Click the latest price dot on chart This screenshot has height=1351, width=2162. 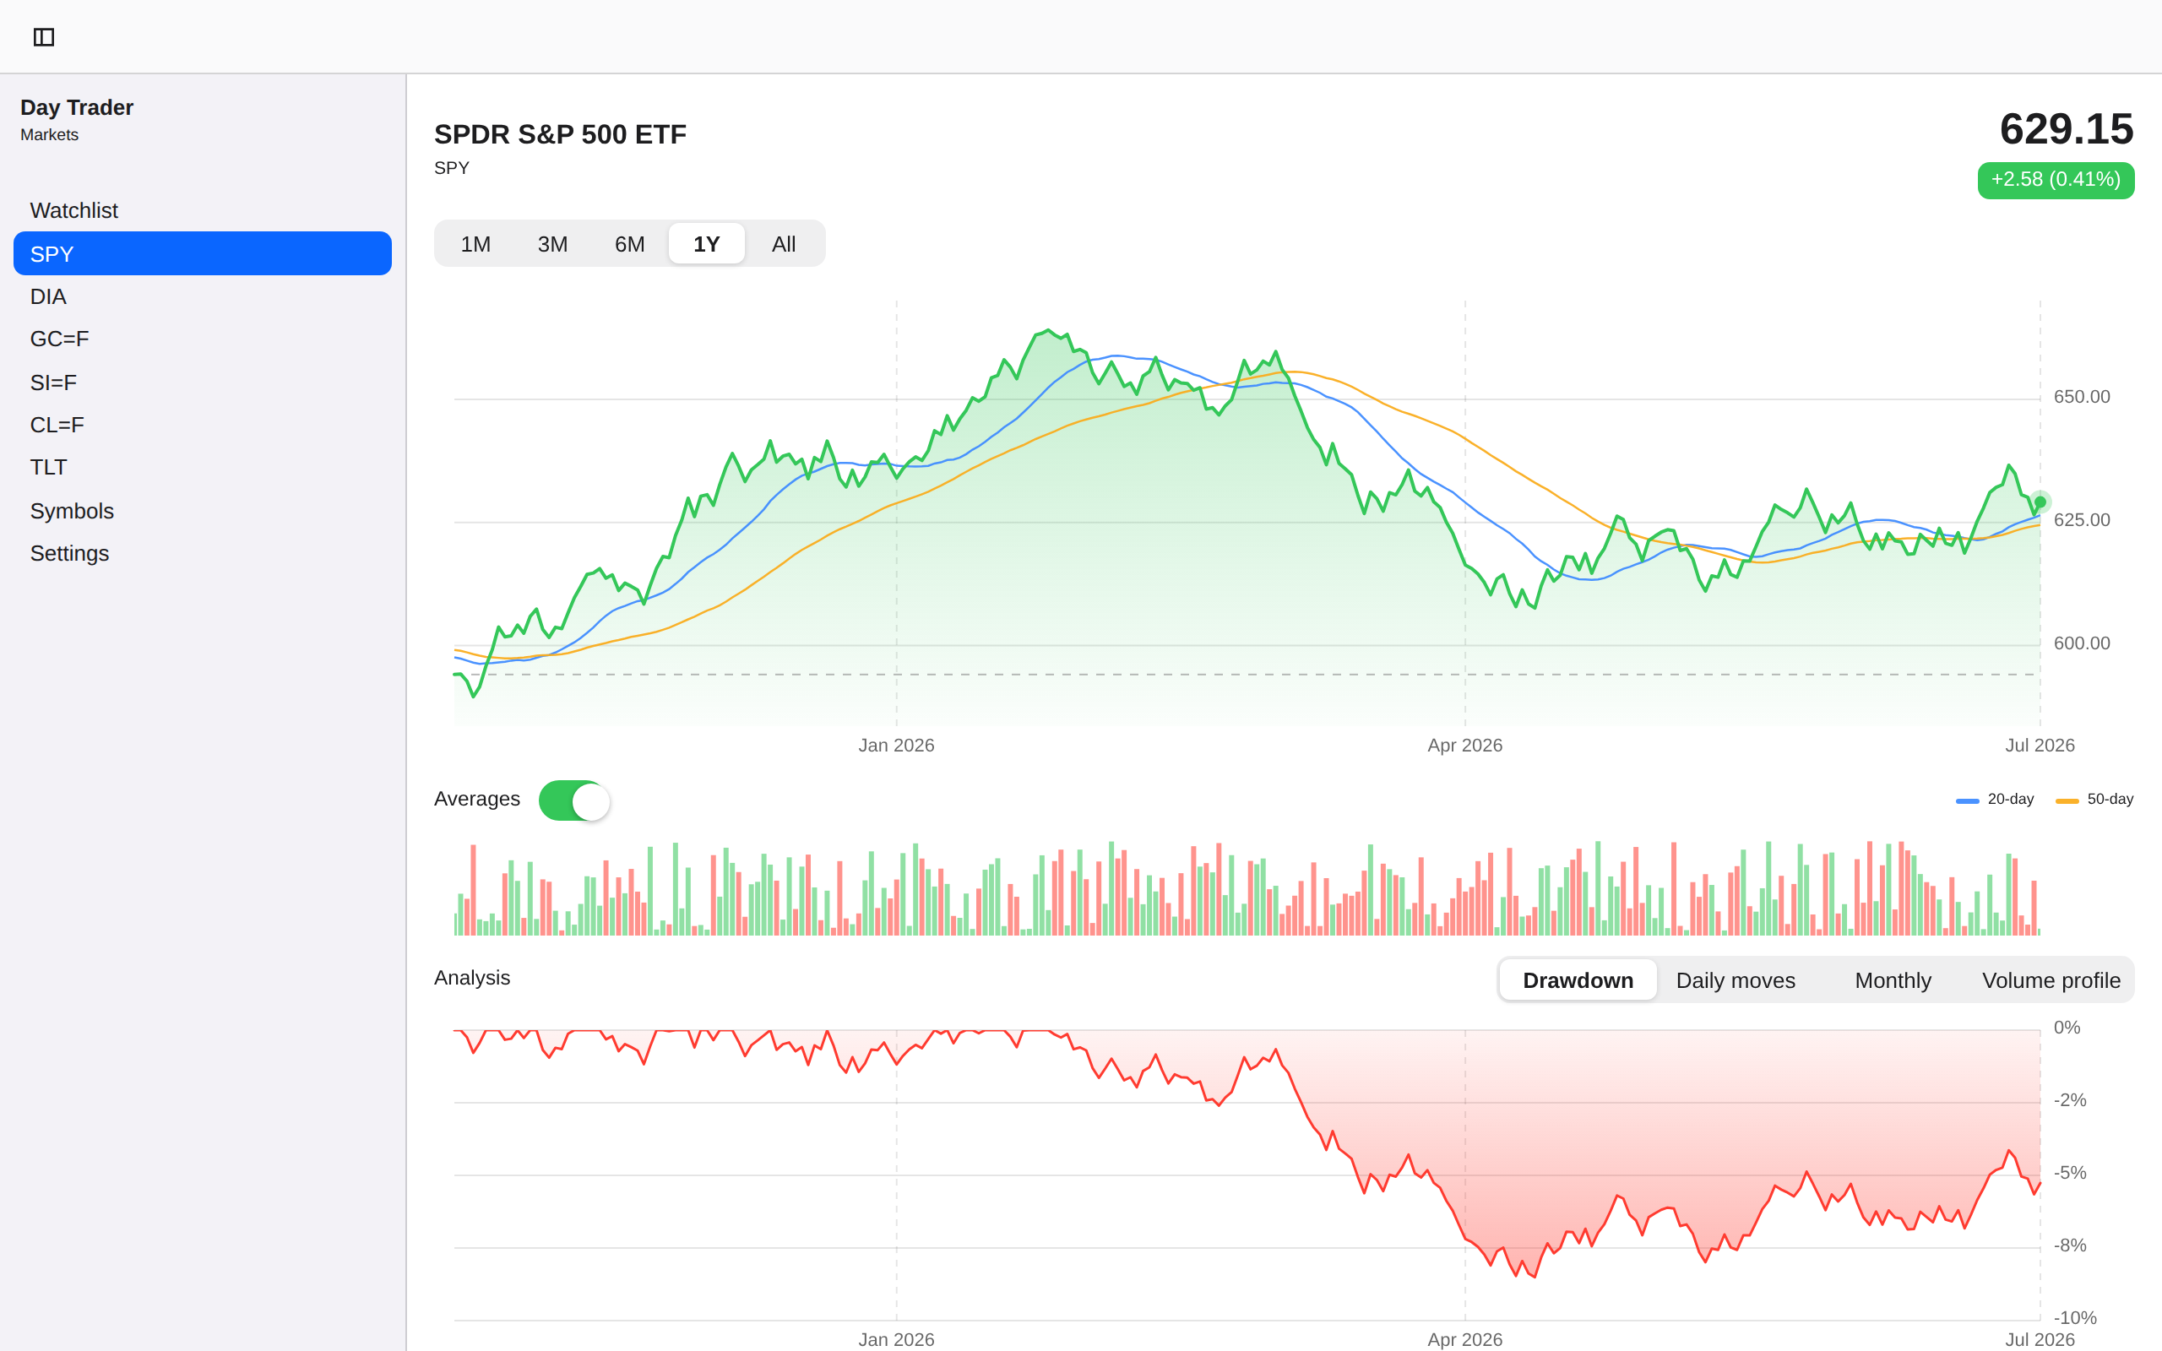coord(2040,502)
